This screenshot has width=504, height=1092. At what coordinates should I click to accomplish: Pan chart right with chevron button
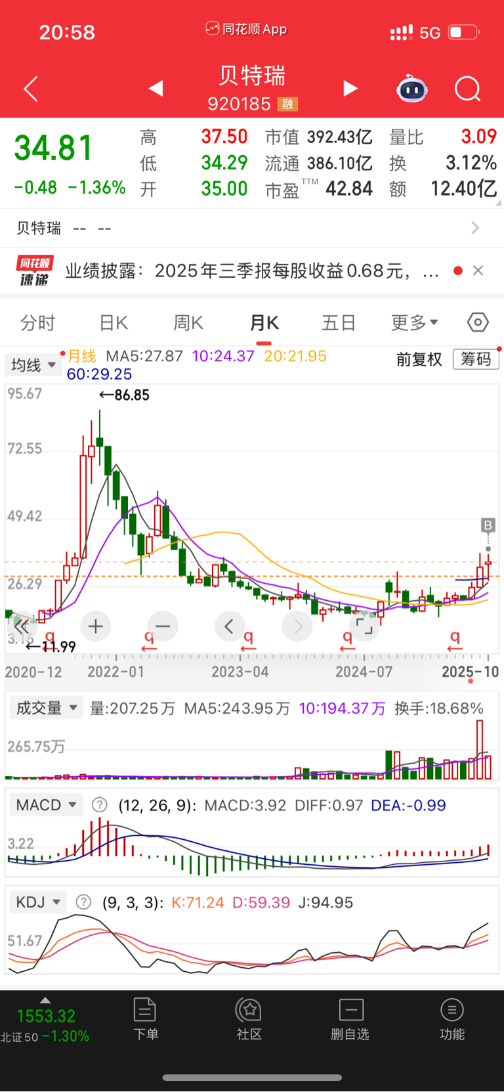297,626
